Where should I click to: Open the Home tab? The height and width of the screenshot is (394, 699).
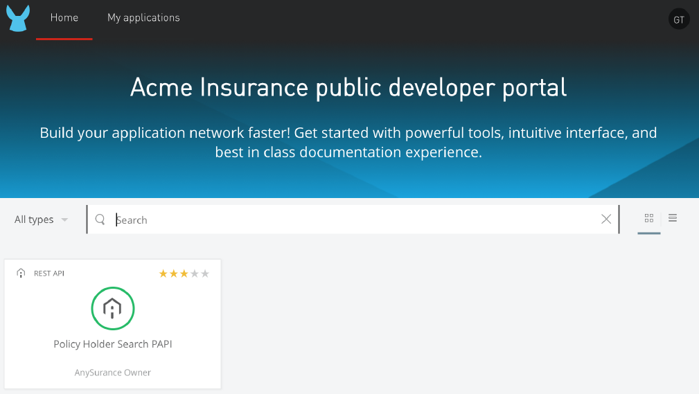tap(64, 18)
